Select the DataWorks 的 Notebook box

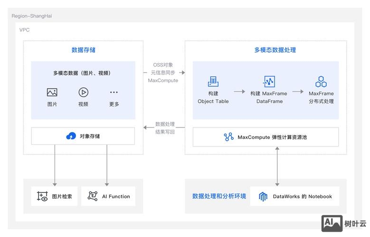[295, 196]
